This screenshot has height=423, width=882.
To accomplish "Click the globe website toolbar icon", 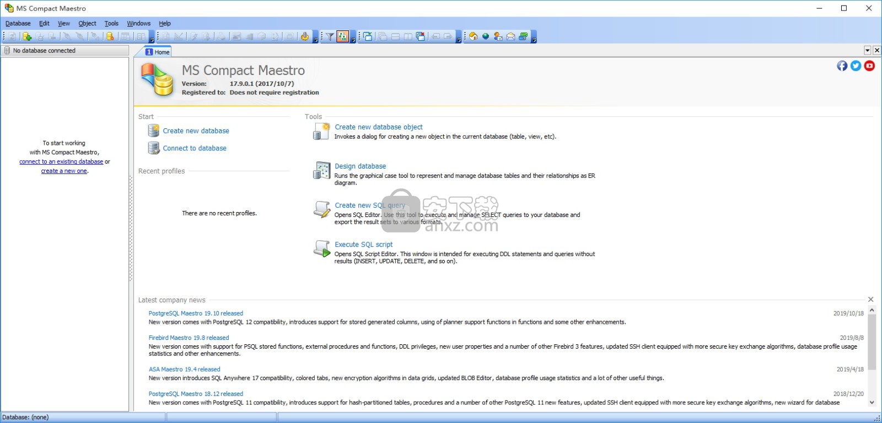I will click(486, 36).
